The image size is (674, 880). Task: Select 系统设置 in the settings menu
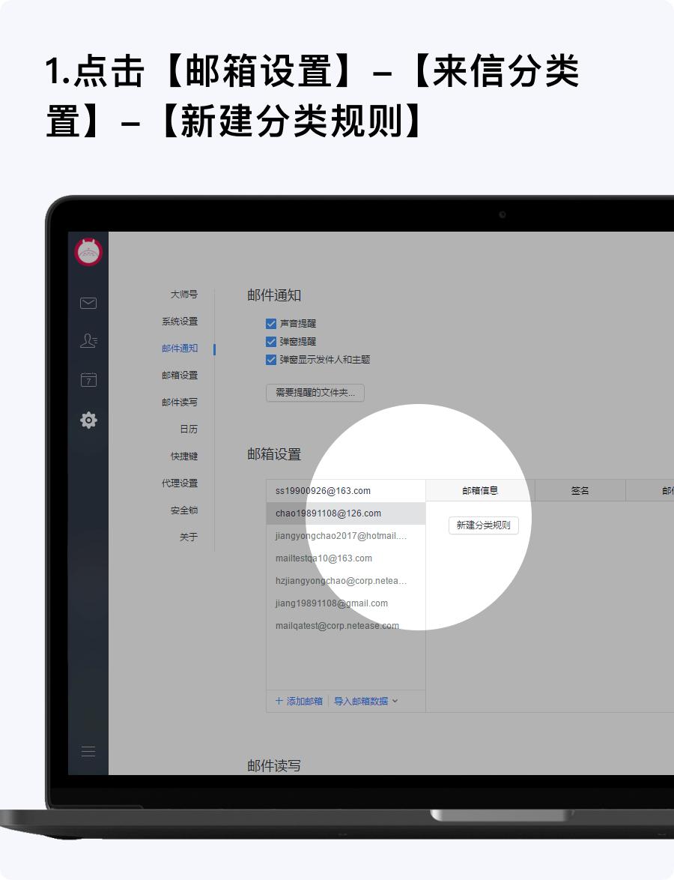[181, 322]
